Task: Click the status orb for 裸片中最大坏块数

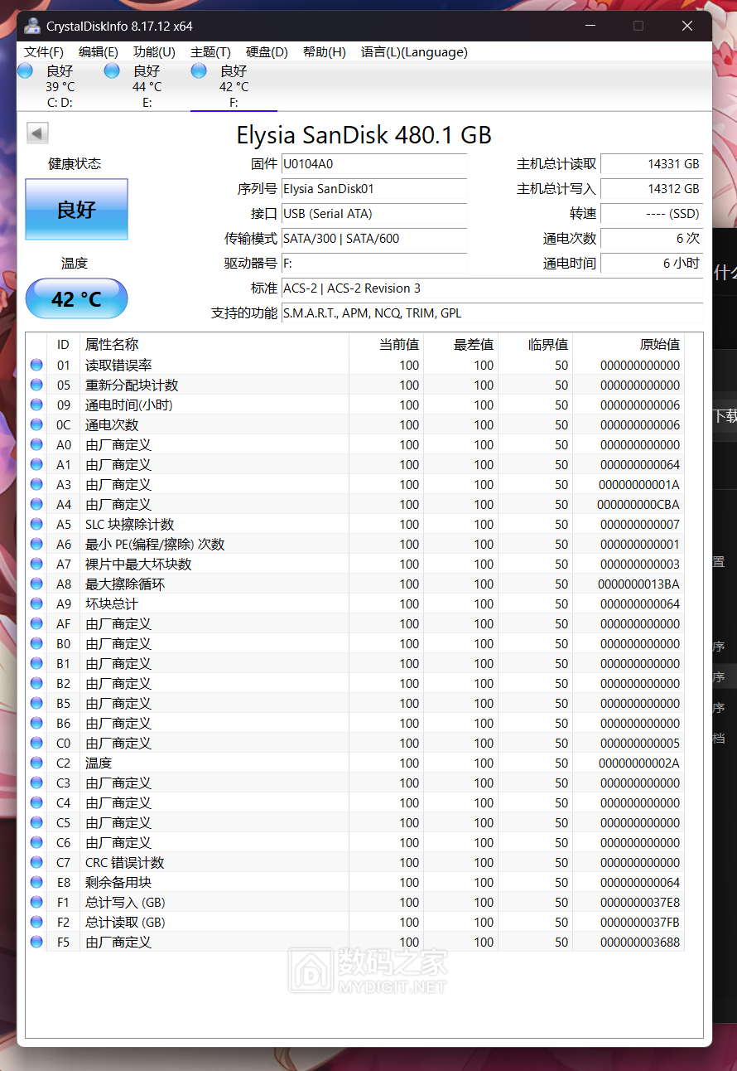Action: coord(36,564)
